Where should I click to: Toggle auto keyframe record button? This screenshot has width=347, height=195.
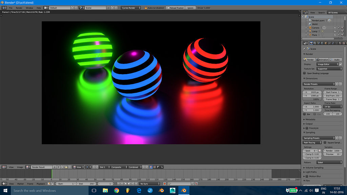coord(164,184)
